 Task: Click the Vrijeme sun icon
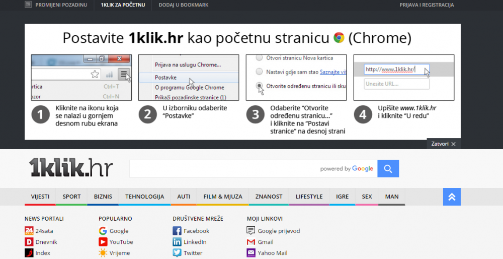coord(103,253)
